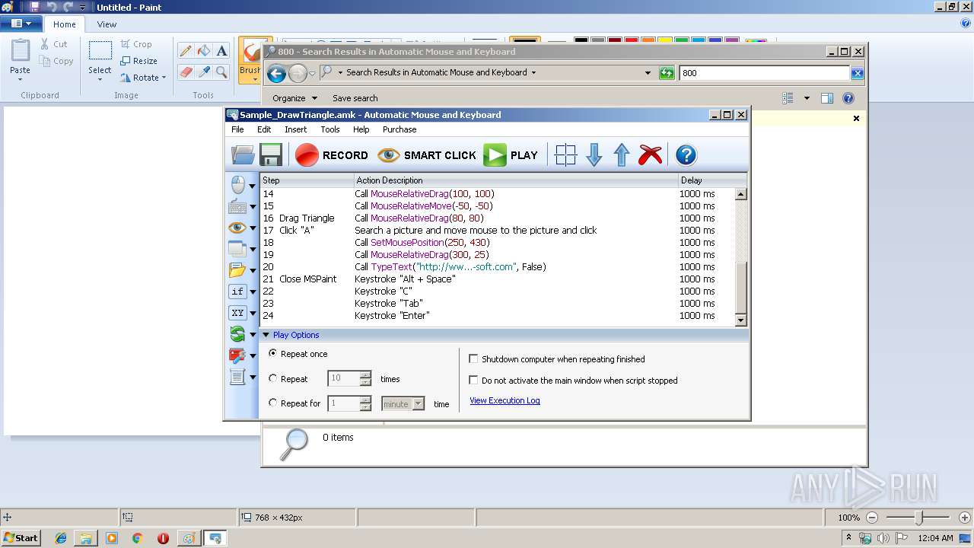Click the Delay column header

712,180
